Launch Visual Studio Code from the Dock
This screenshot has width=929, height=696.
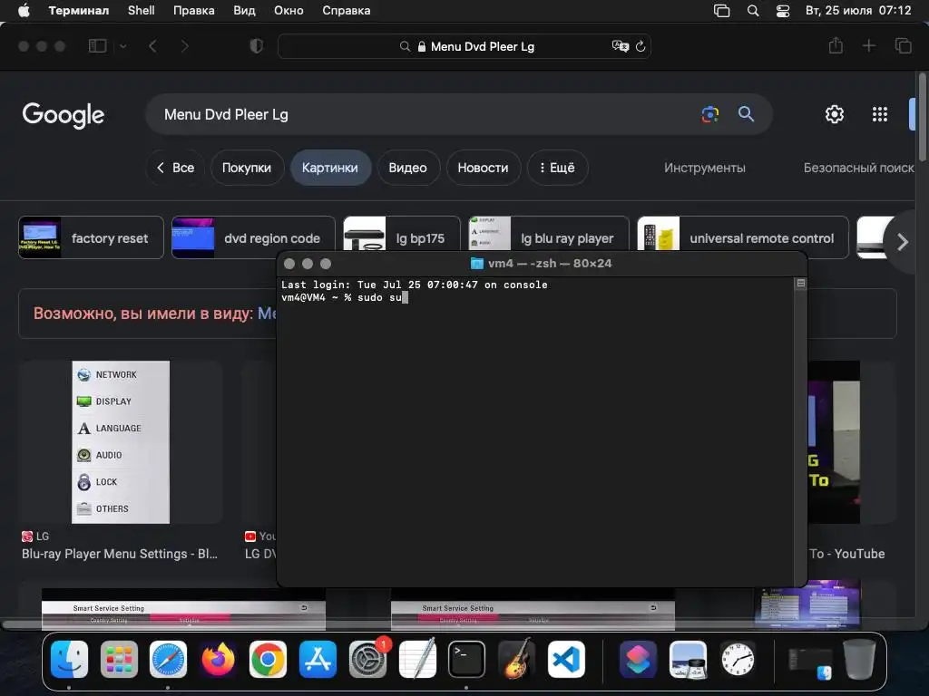click(x=566, y=660)
